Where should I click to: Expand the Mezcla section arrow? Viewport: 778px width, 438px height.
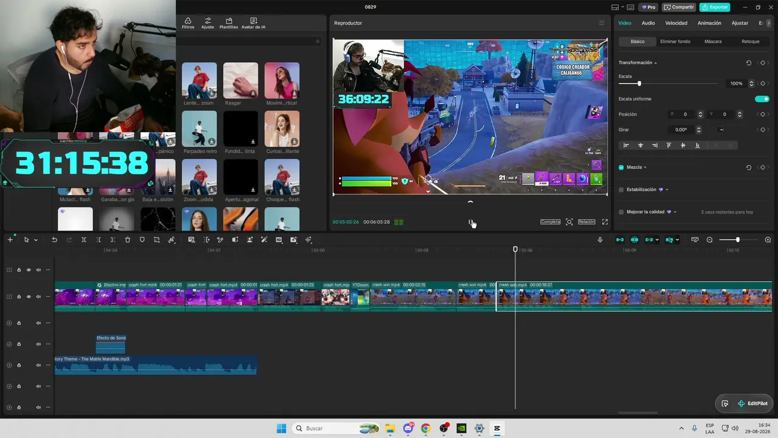pyautogui.click(x=645, y=167)
